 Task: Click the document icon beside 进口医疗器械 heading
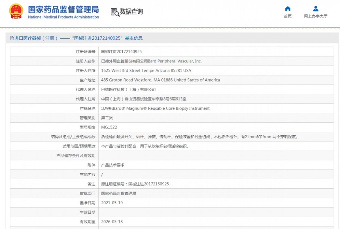point(12,38)
